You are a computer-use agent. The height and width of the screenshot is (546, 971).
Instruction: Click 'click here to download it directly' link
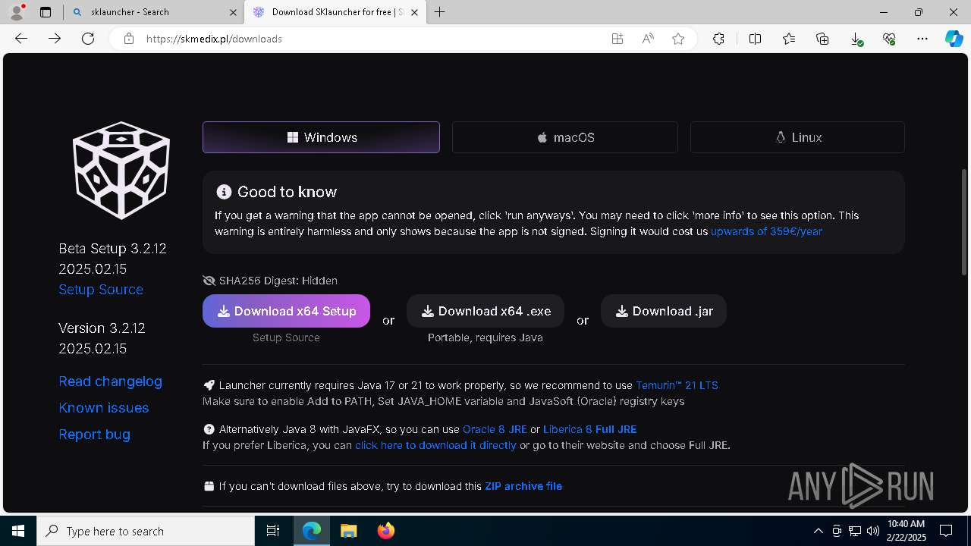(x=435, y=445)
